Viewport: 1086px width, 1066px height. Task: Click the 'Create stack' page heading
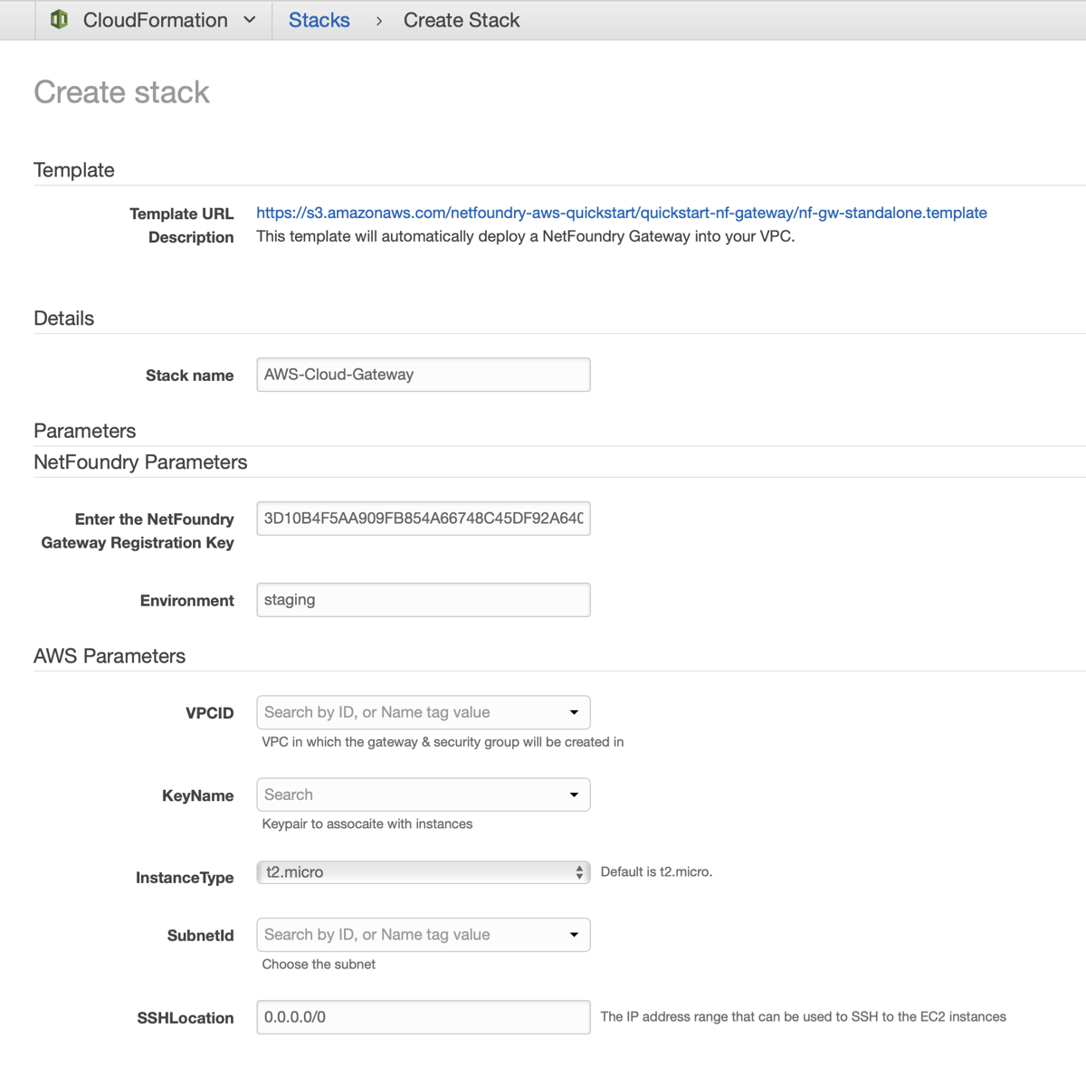121,92
